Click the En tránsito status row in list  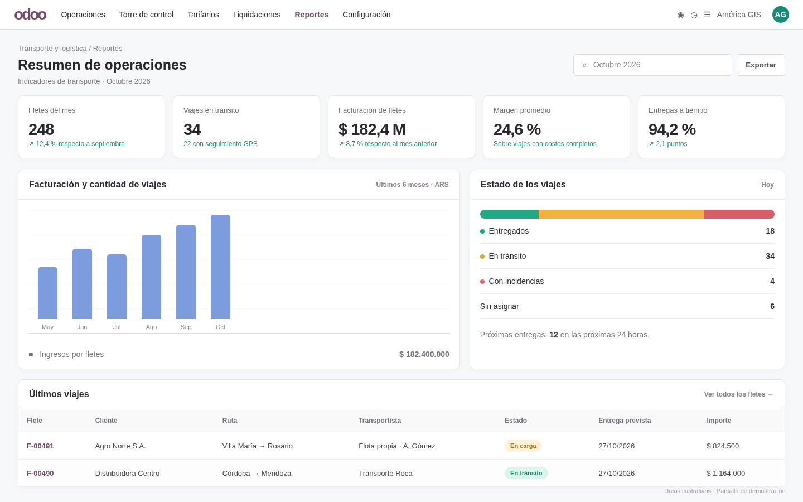[x=627, y=256]
